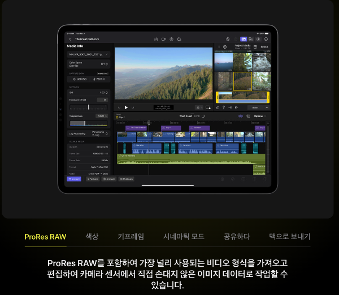Click the Exposure Offset value field

coord(102,99)
